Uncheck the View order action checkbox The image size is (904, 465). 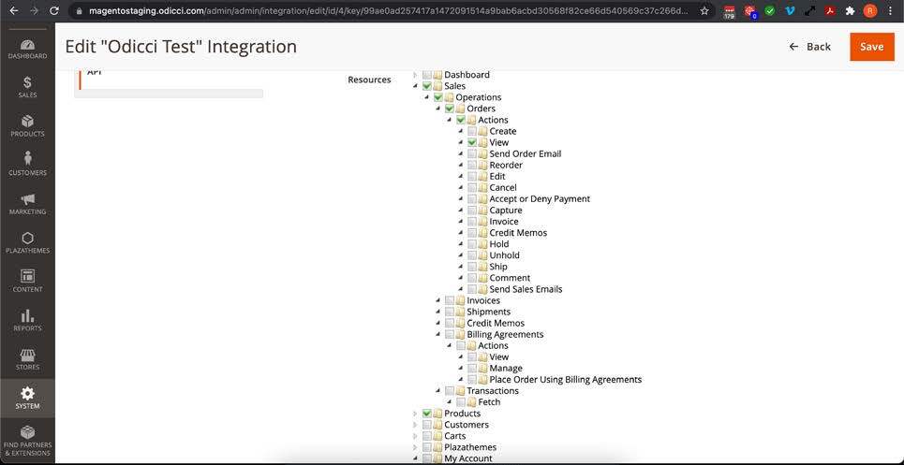[x=472, y=143]
